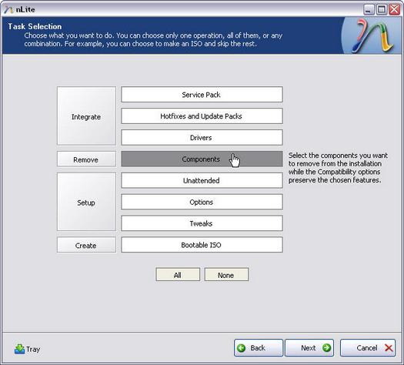Viewport: 404px width, 365px height.
Task: Minimize the nLite window
Action: click(x=369, y=10)
